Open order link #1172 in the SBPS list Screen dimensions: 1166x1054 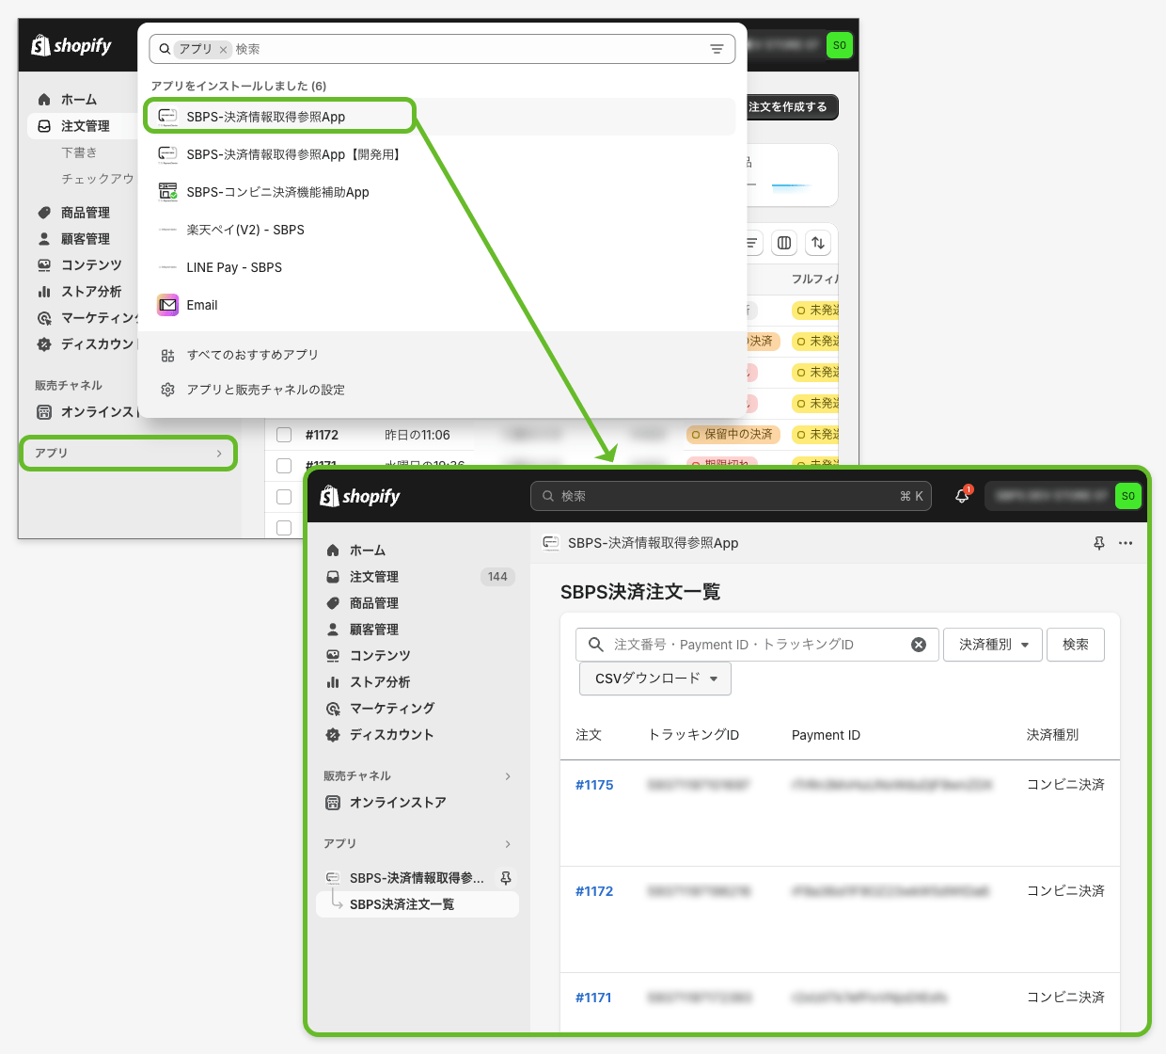594,891
